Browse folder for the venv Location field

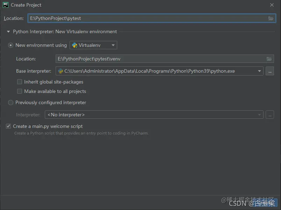(x=269, y=59)
